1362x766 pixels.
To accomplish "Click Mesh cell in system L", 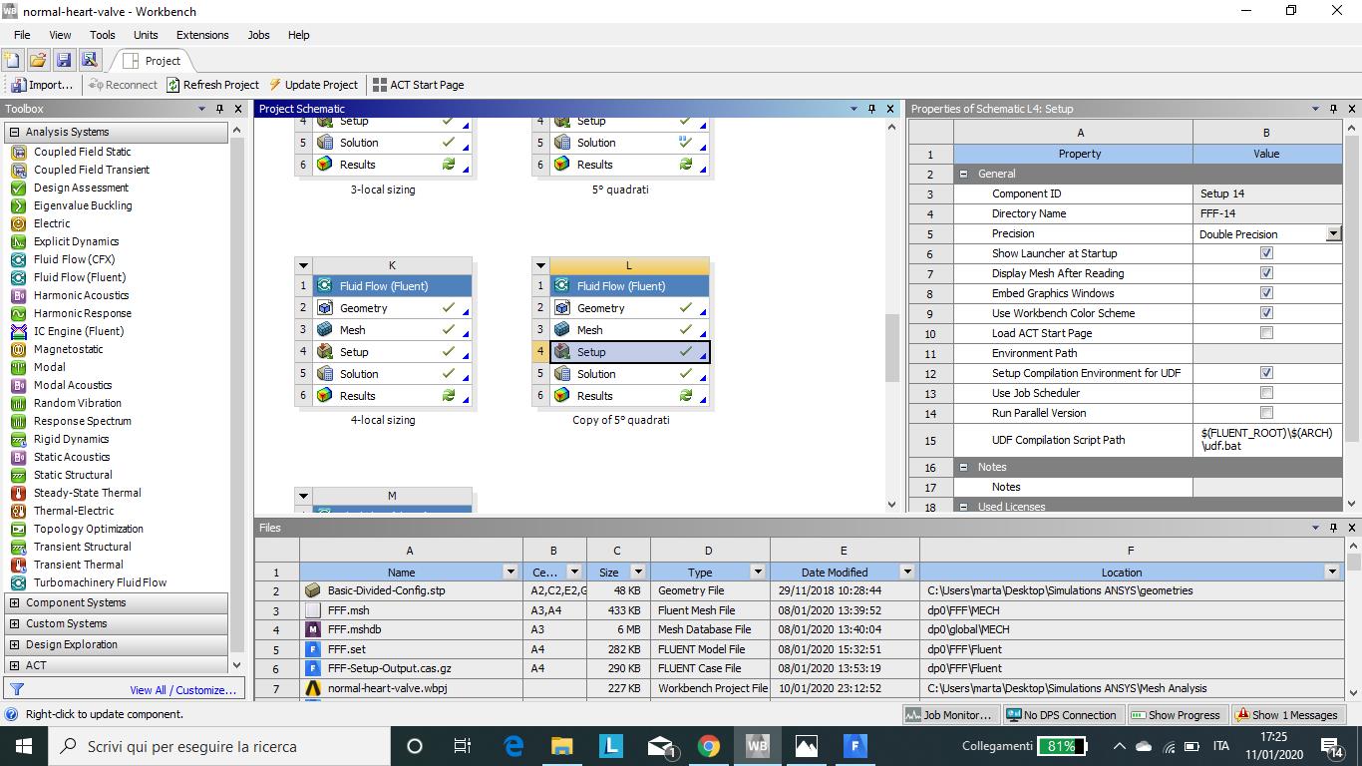I will tap(629, 330).
